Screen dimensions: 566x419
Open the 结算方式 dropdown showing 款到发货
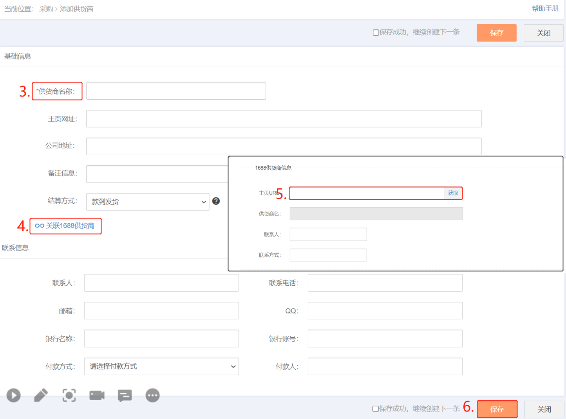148,202
